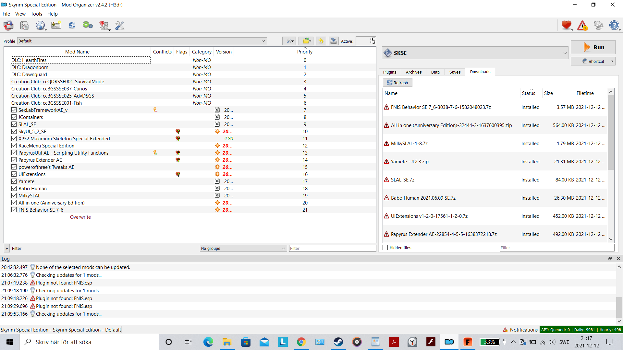Toggle the SLAL_SE mod checkbox
Screen dimensions: 623x350
14,124
